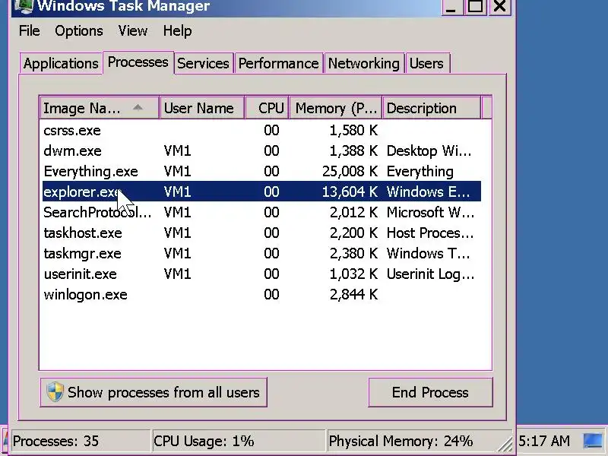Image resolution: width=608 pixels, height=456 pixels.
Task: Sort by User Name column header
Action: (x=201, y=108)
